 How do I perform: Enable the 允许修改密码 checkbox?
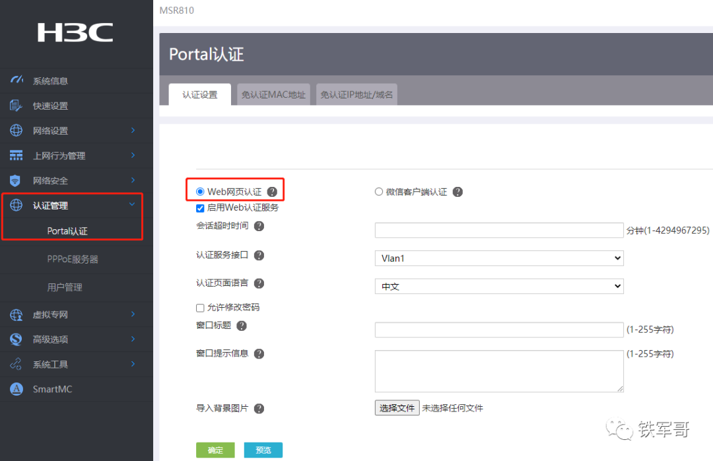point(200,308)
